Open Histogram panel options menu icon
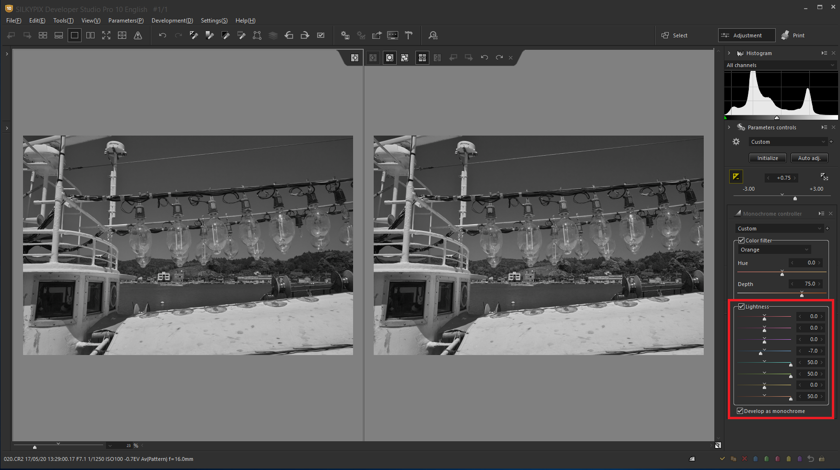This screenshot has width=840, height=470. [x=824, y=53]
